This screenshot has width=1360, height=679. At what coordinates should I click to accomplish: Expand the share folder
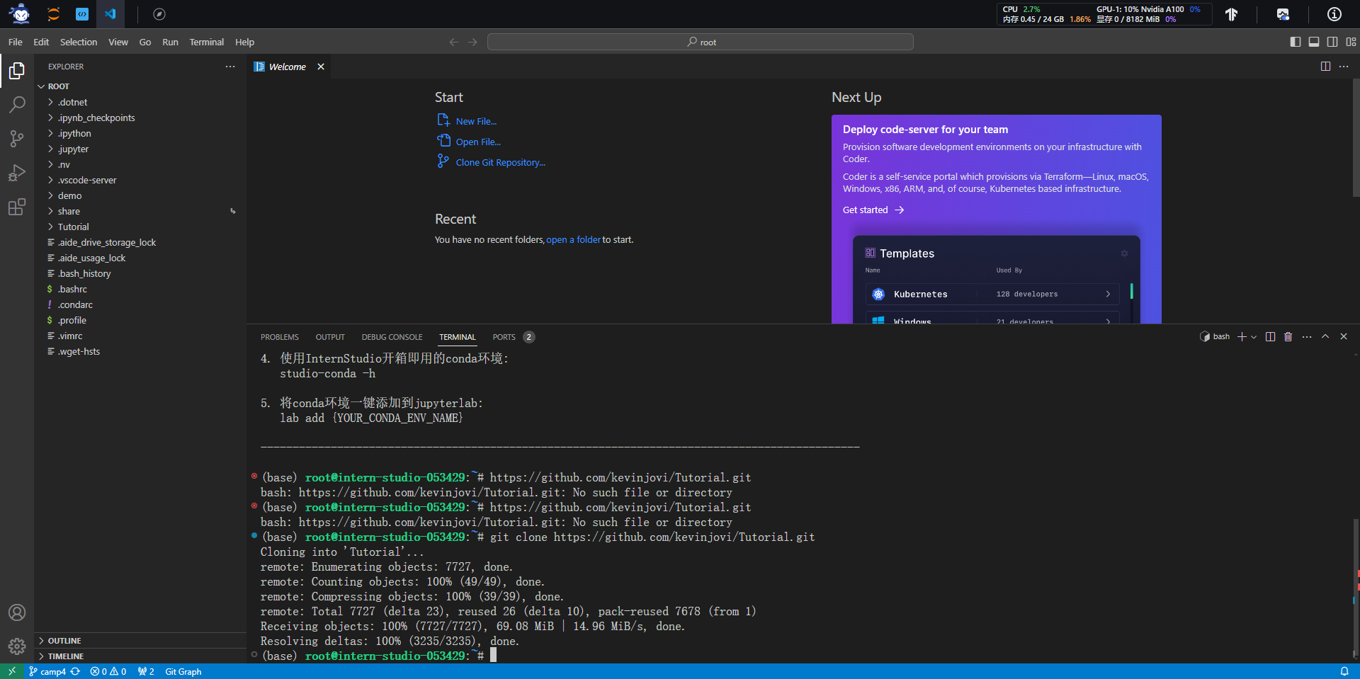pos(140,211)
